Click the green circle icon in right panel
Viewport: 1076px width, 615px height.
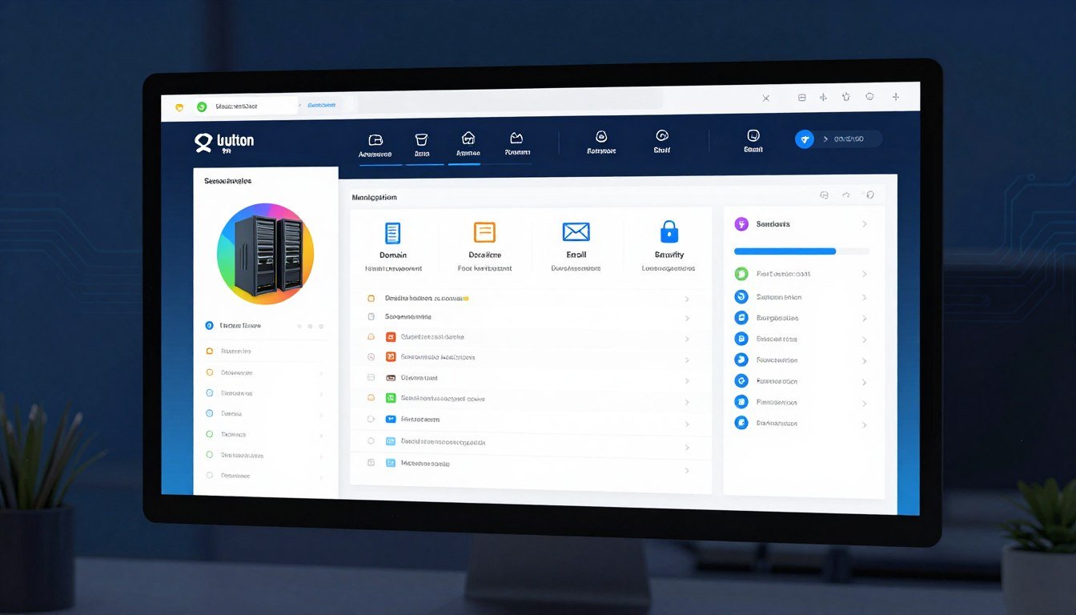click(x=741, y=274)
